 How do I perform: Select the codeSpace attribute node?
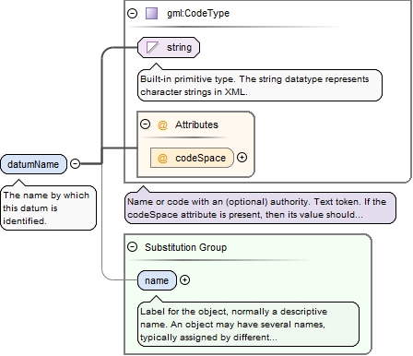click(192, 158)
